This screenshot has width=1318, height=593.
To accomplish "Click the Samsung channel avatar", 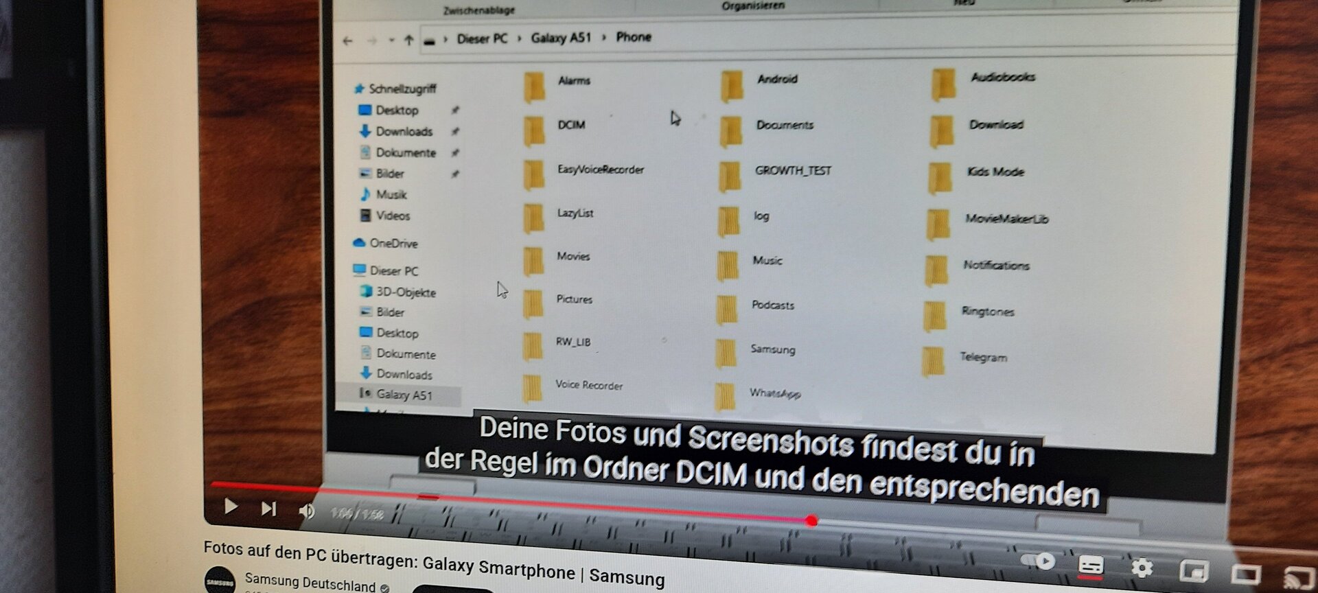I will click(220, 581).
